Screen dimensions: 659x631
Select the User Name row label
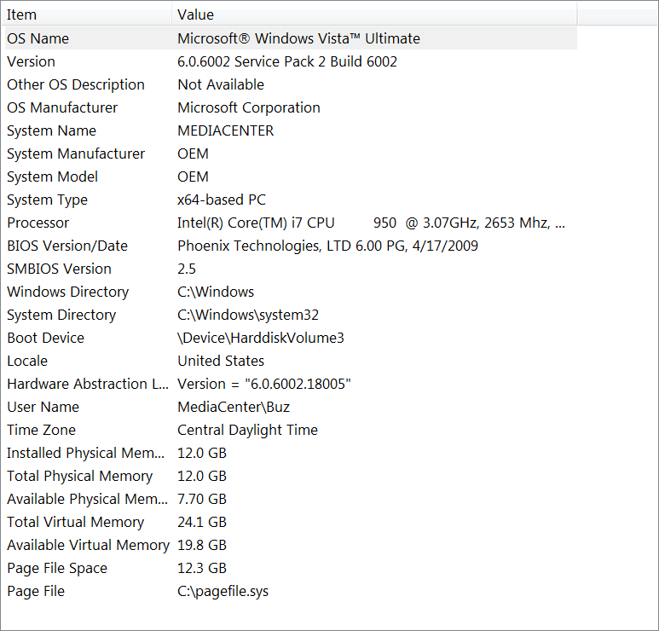[43, 408]
